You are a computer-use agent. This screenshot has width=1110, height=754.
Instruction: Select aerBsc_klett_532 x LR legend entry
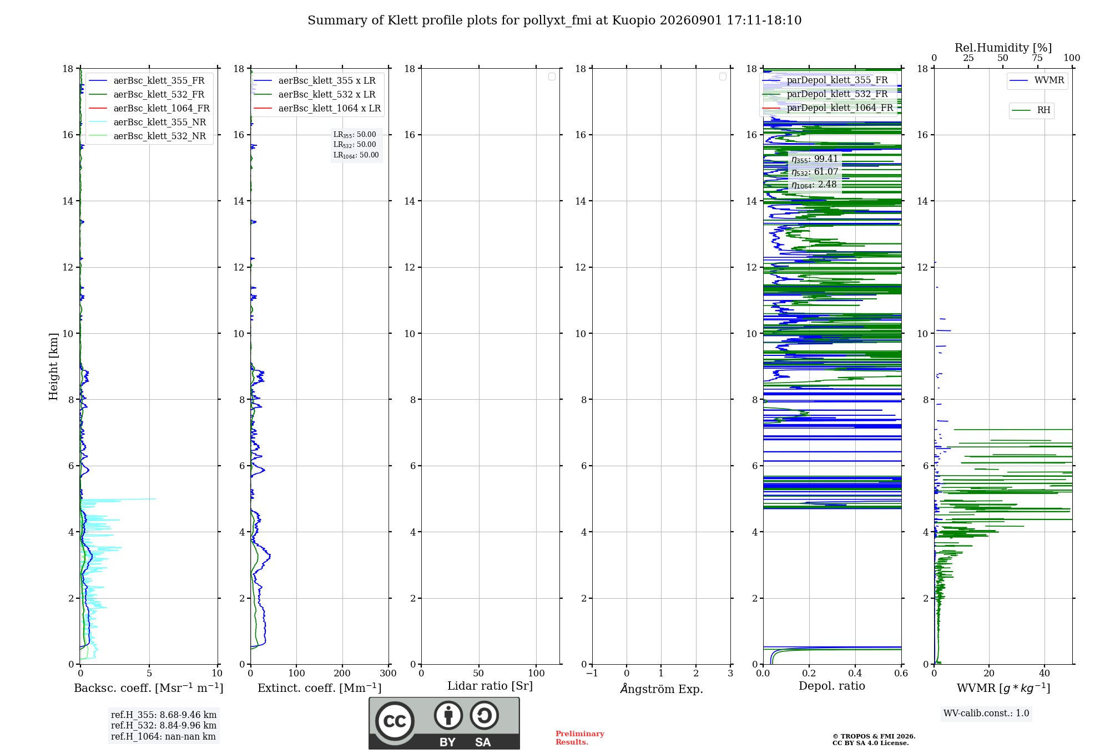point(315,95)
